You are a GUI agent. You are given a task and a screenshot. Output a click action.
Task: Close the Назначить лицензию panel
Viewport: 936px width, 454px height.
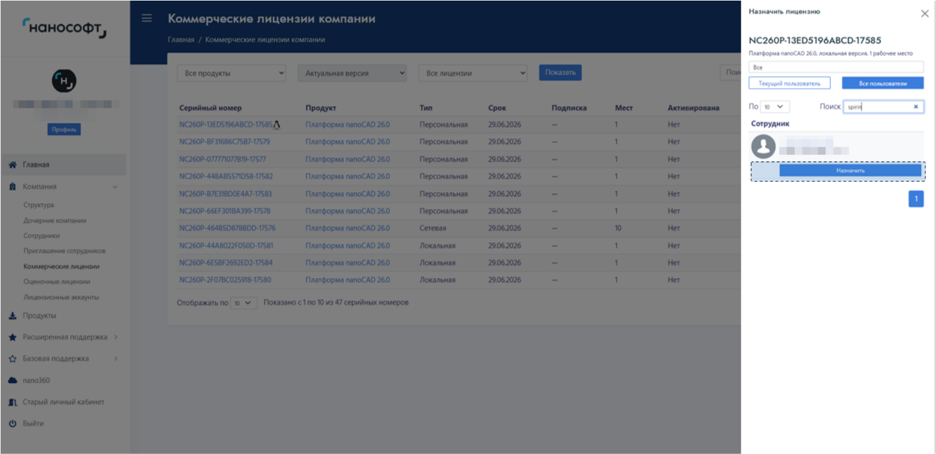[x=925, y=14]
